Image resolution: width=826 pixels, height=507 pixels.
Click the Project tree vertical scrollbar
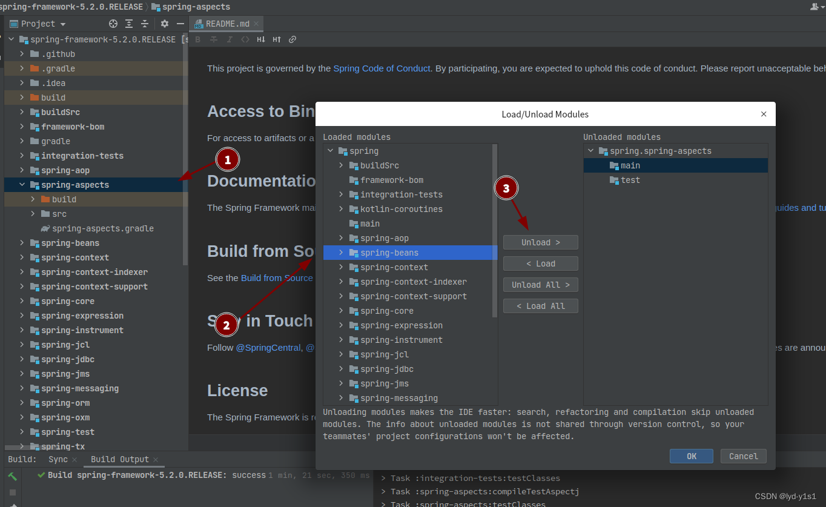pos(185,148)
